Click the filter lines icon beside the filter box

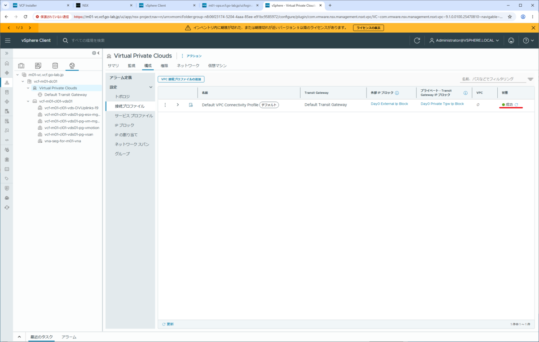point(530,79)
